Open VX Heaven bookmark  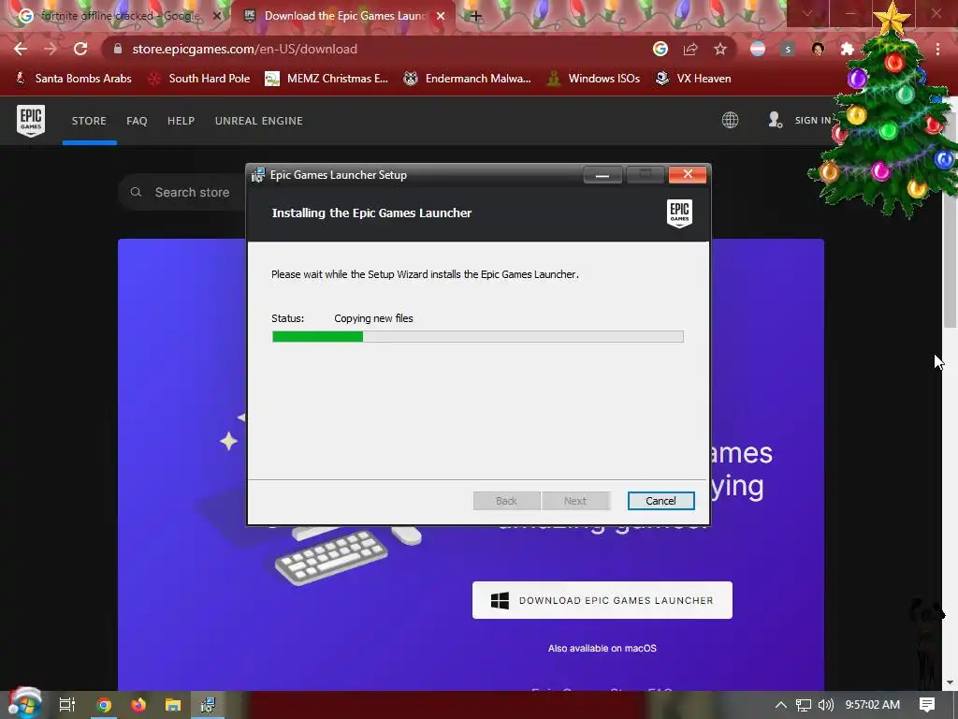tap(693, 79)
